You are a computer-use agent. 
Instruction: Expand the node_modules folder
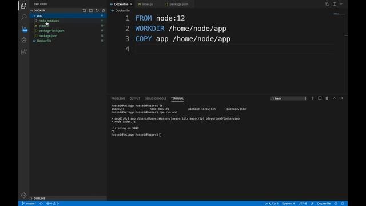pyautogui.click(x=37, y=21)
